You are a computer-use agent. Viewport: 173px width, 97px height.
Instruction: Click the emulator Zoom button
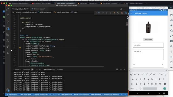[x=171, y=46]
